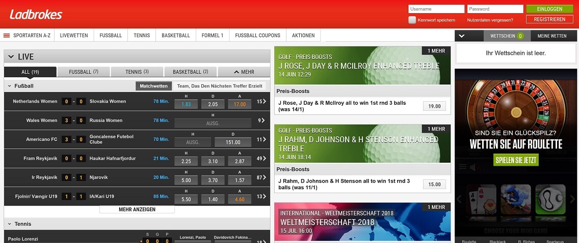Pick draw odds 151.00 for Americano FC

pyautogui.click(x=233, y=142)
